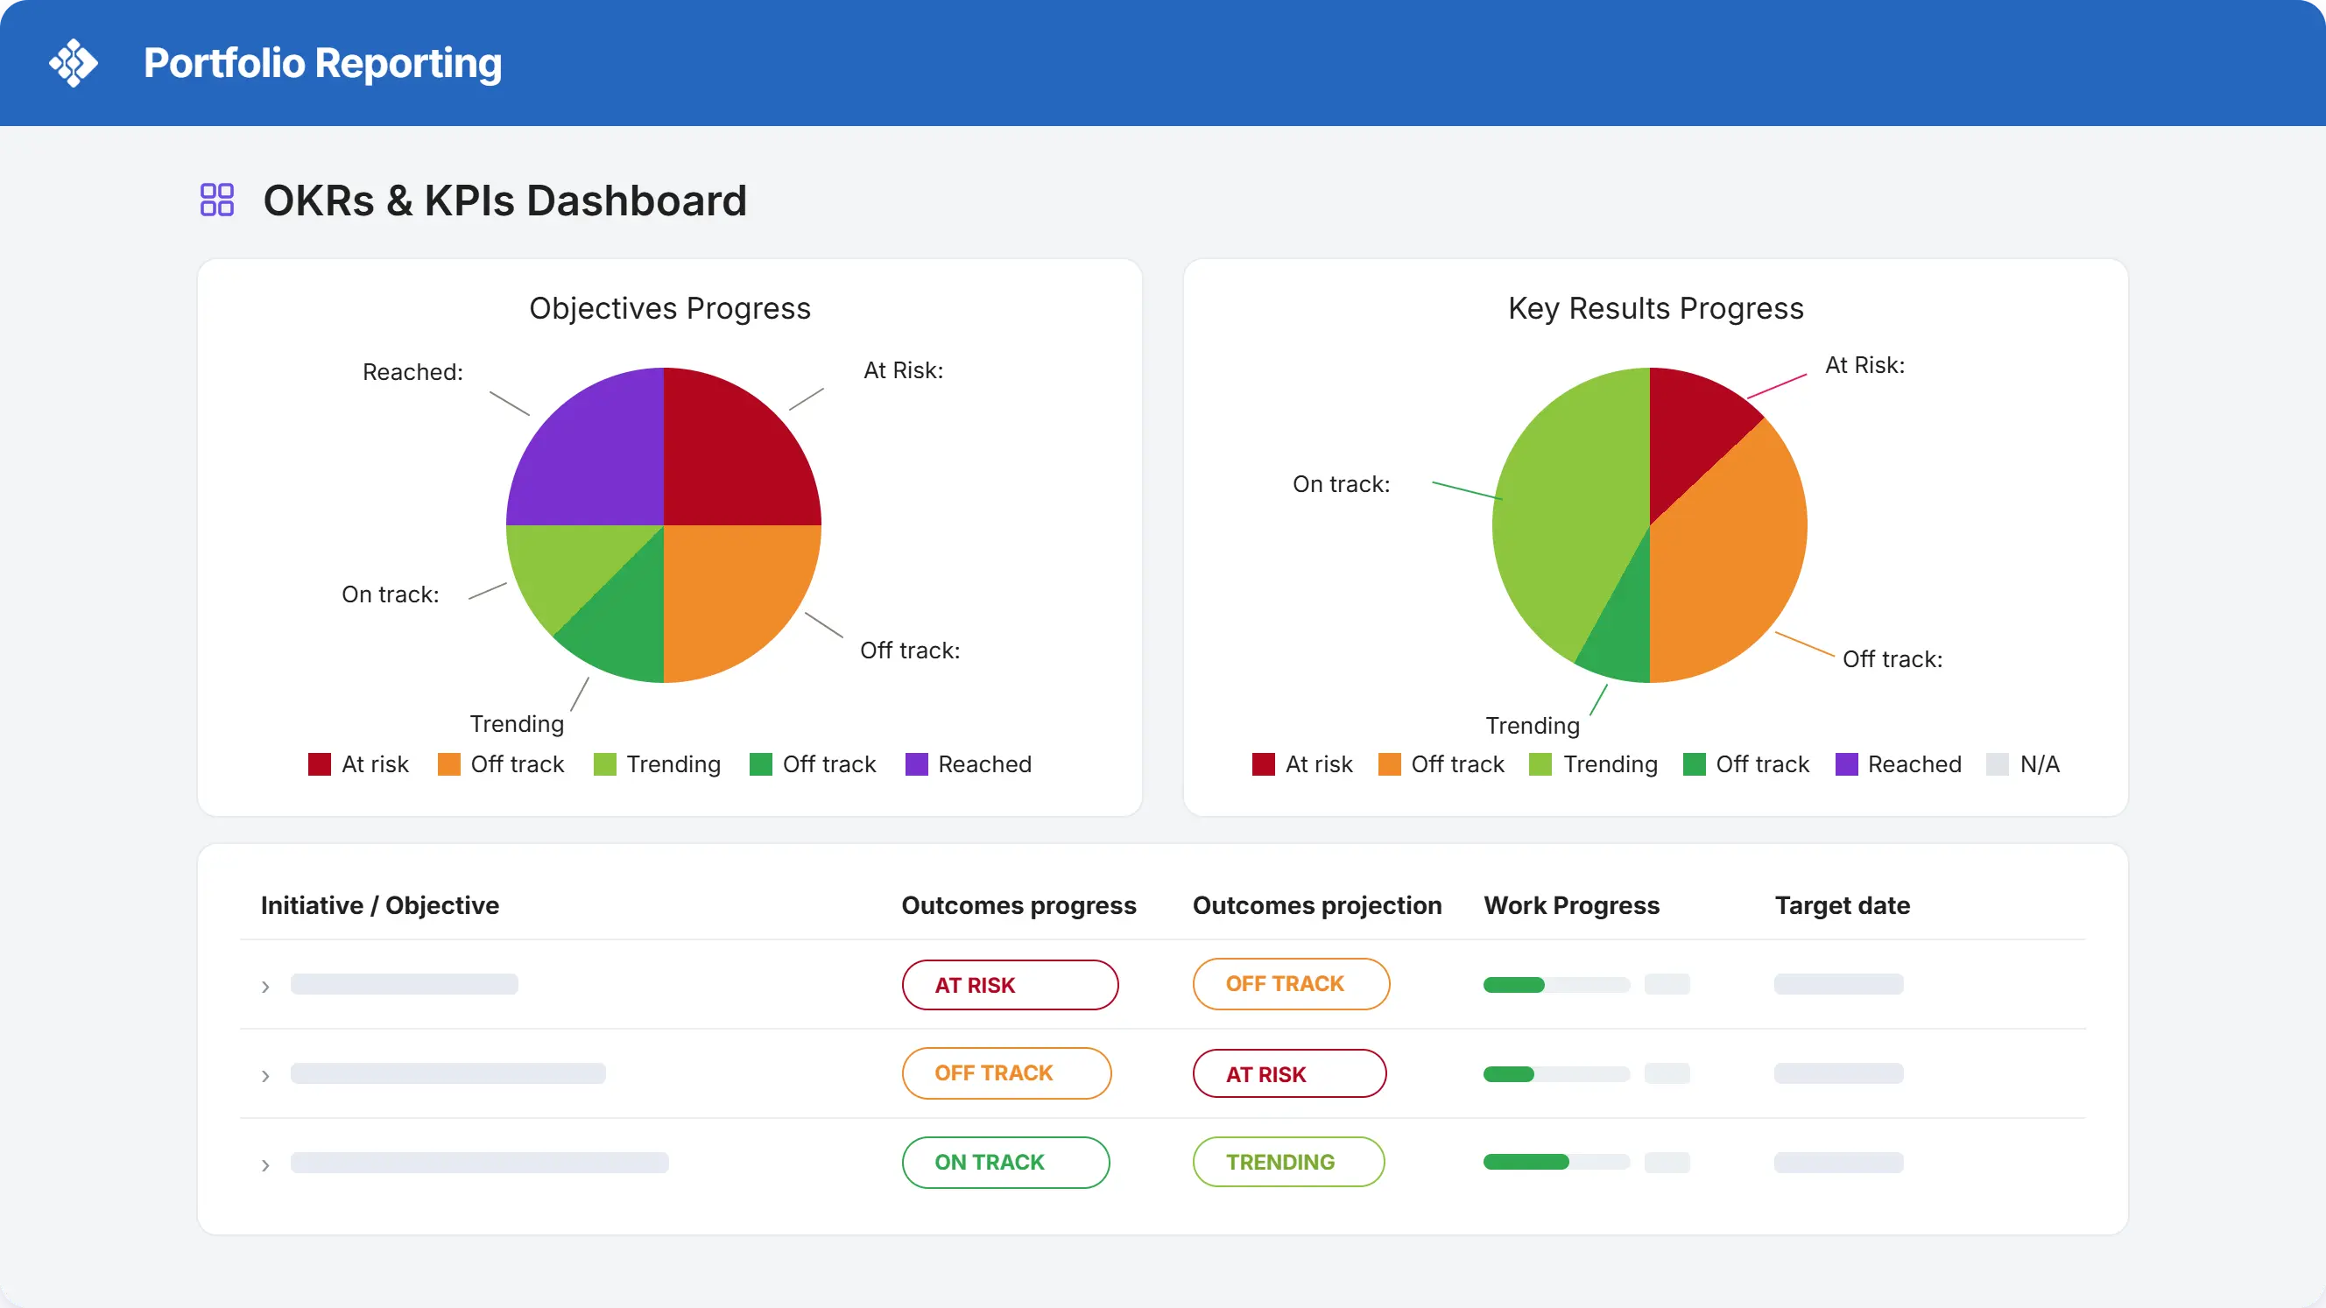Click the OFF TRACK outcomes progress badge
Viewport: 2326px width, 1308px height.
tap(1007, 1073)
